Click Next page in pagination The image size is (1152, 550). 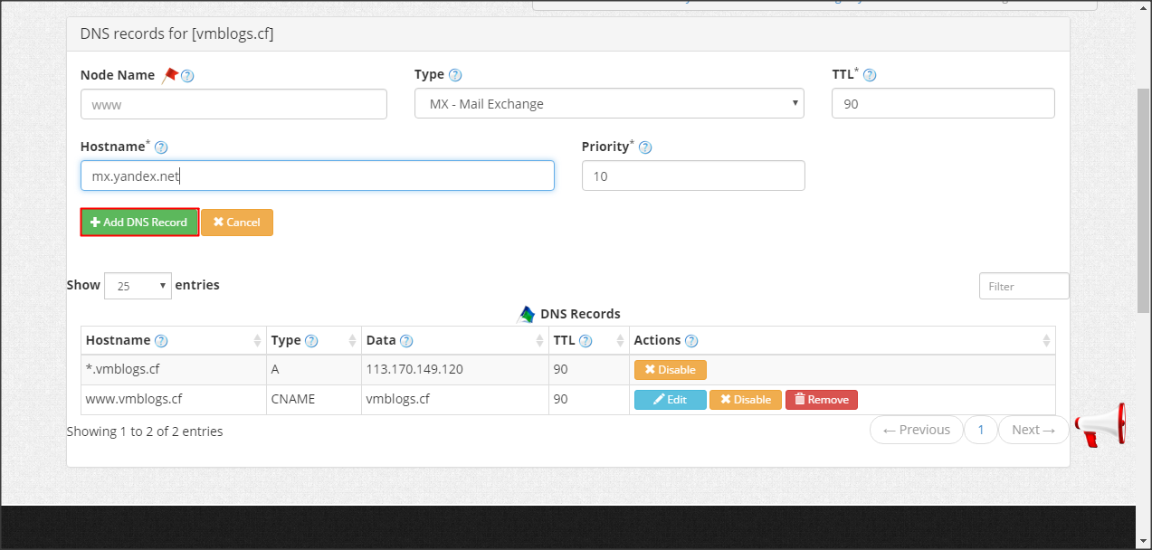pos(1033,430)
